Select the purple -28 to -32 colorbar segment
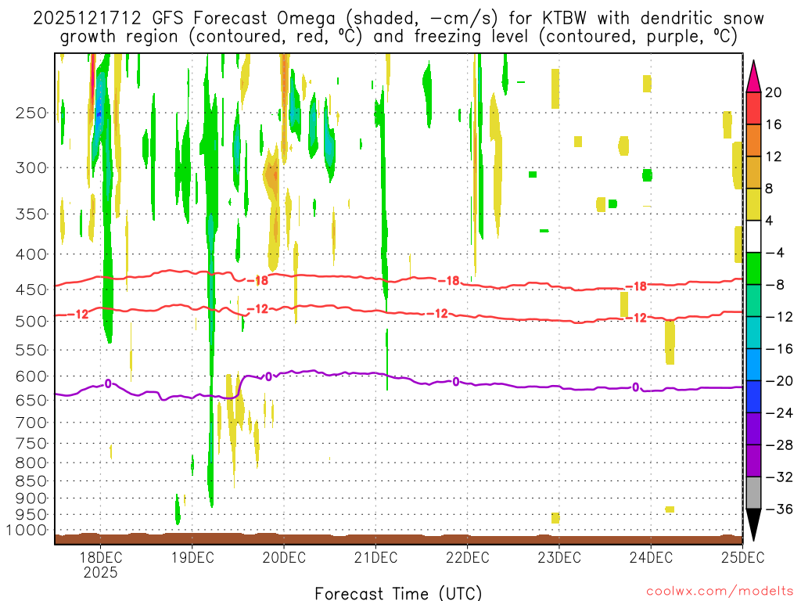This screenshot has height=601, width=801. click(753, 460)
